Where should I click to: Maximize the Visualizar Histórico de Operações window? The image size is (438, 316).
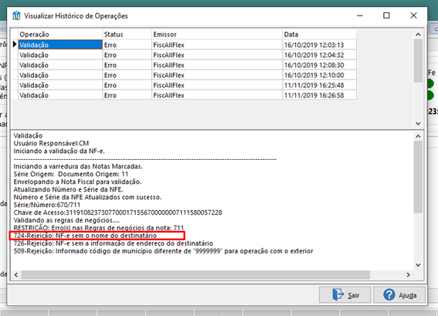click(386, 15)
